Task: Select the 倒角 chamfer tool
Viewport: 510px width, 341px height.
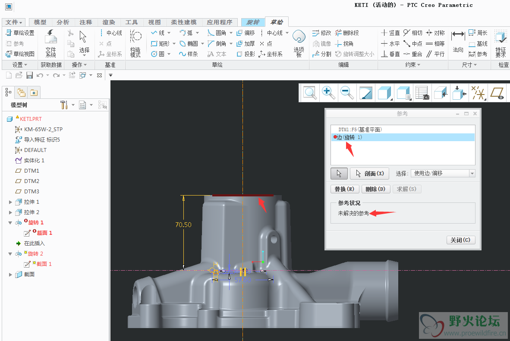Action: click(217, 44)
